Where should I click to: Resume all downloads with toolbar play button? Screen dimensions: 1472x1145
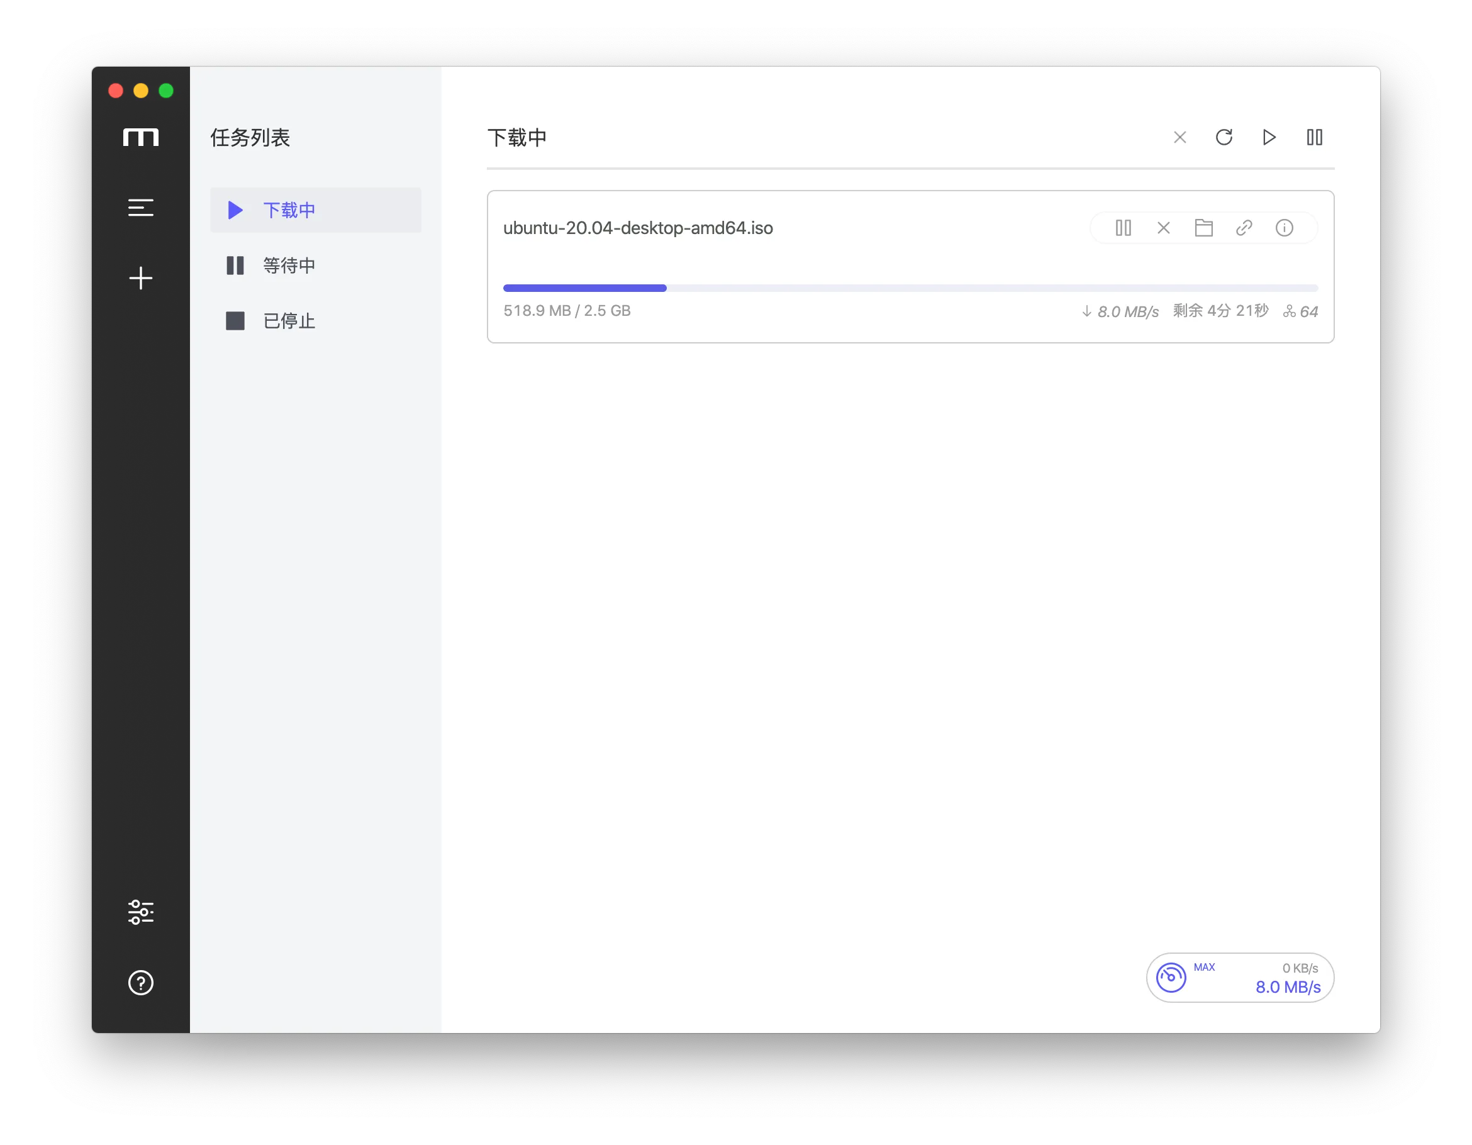1269,137
